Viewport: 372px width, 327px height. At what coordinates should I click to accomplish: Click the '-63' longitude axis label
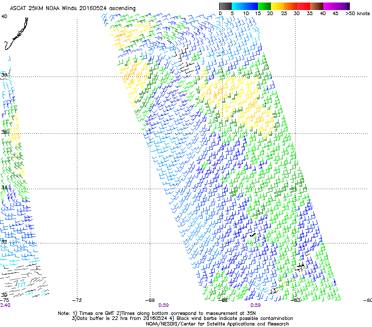coord(295,300)
